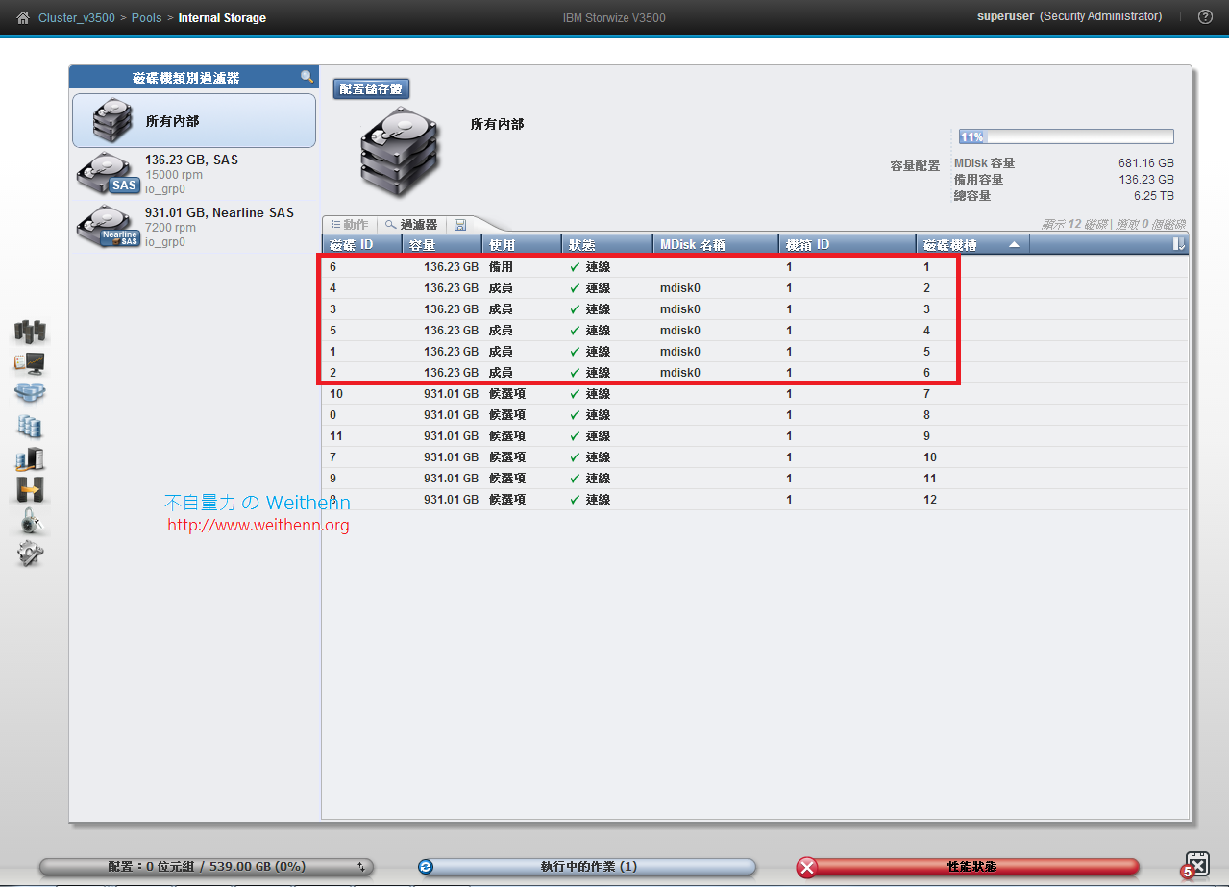Click the Help question mark icon
This screenshot has height=887, width=1229.
1204,16
